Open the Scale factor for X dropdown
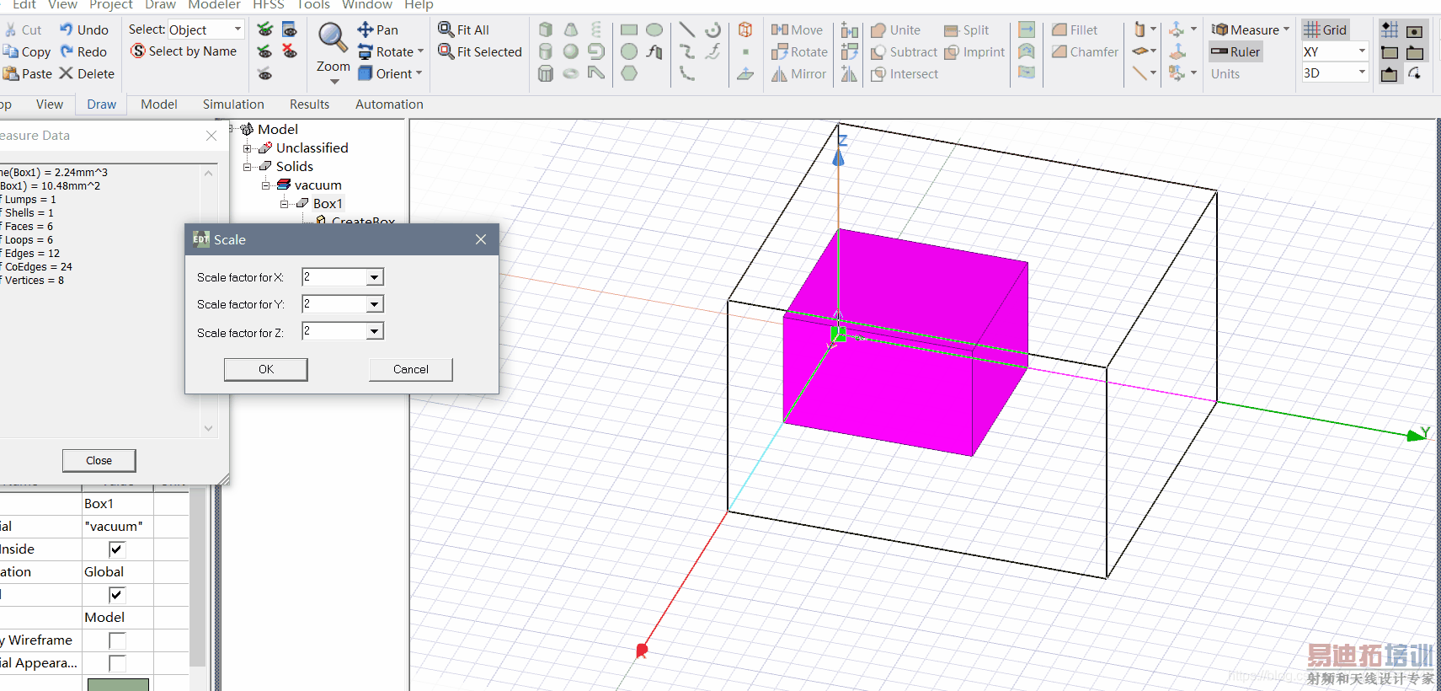 click(375, 277)
